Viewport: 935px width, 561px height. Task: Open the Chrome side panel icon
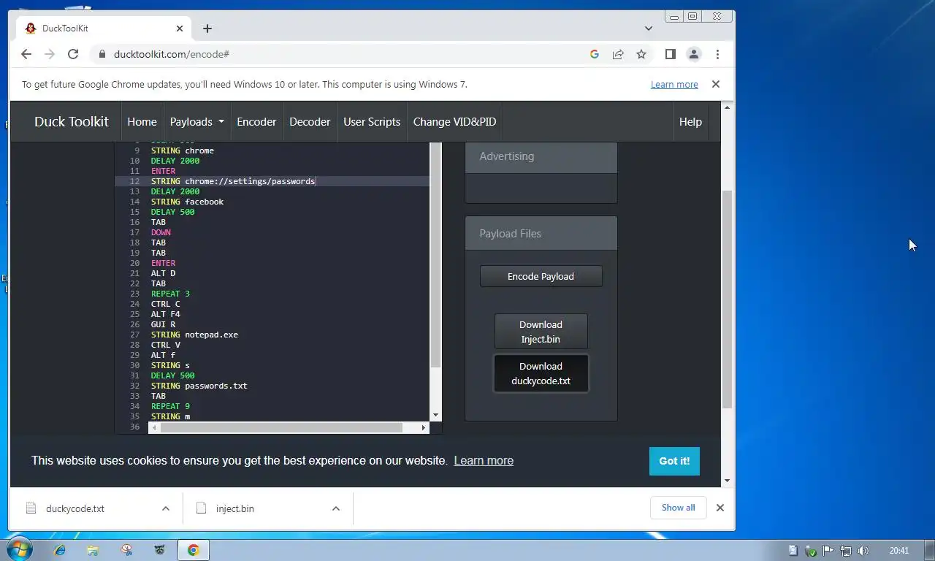670,54
